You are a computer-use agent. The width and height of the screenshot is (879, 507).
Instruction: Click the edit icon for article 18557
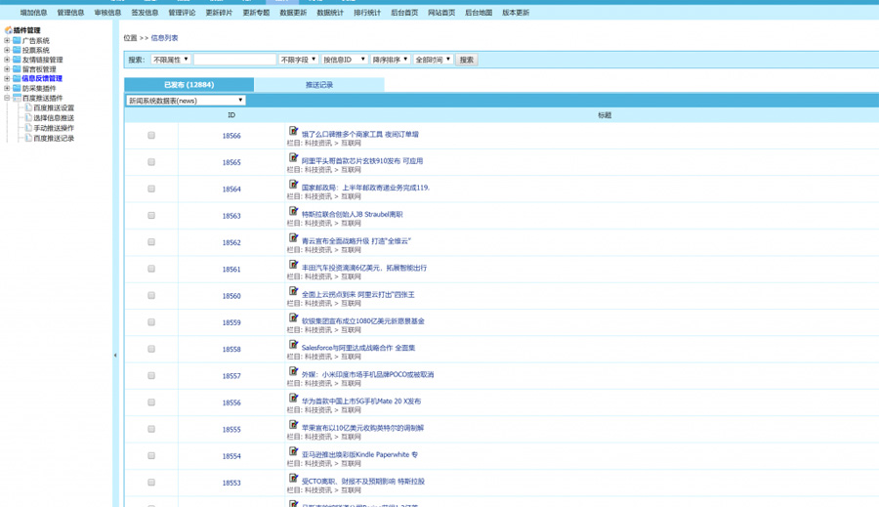[293, 371]
